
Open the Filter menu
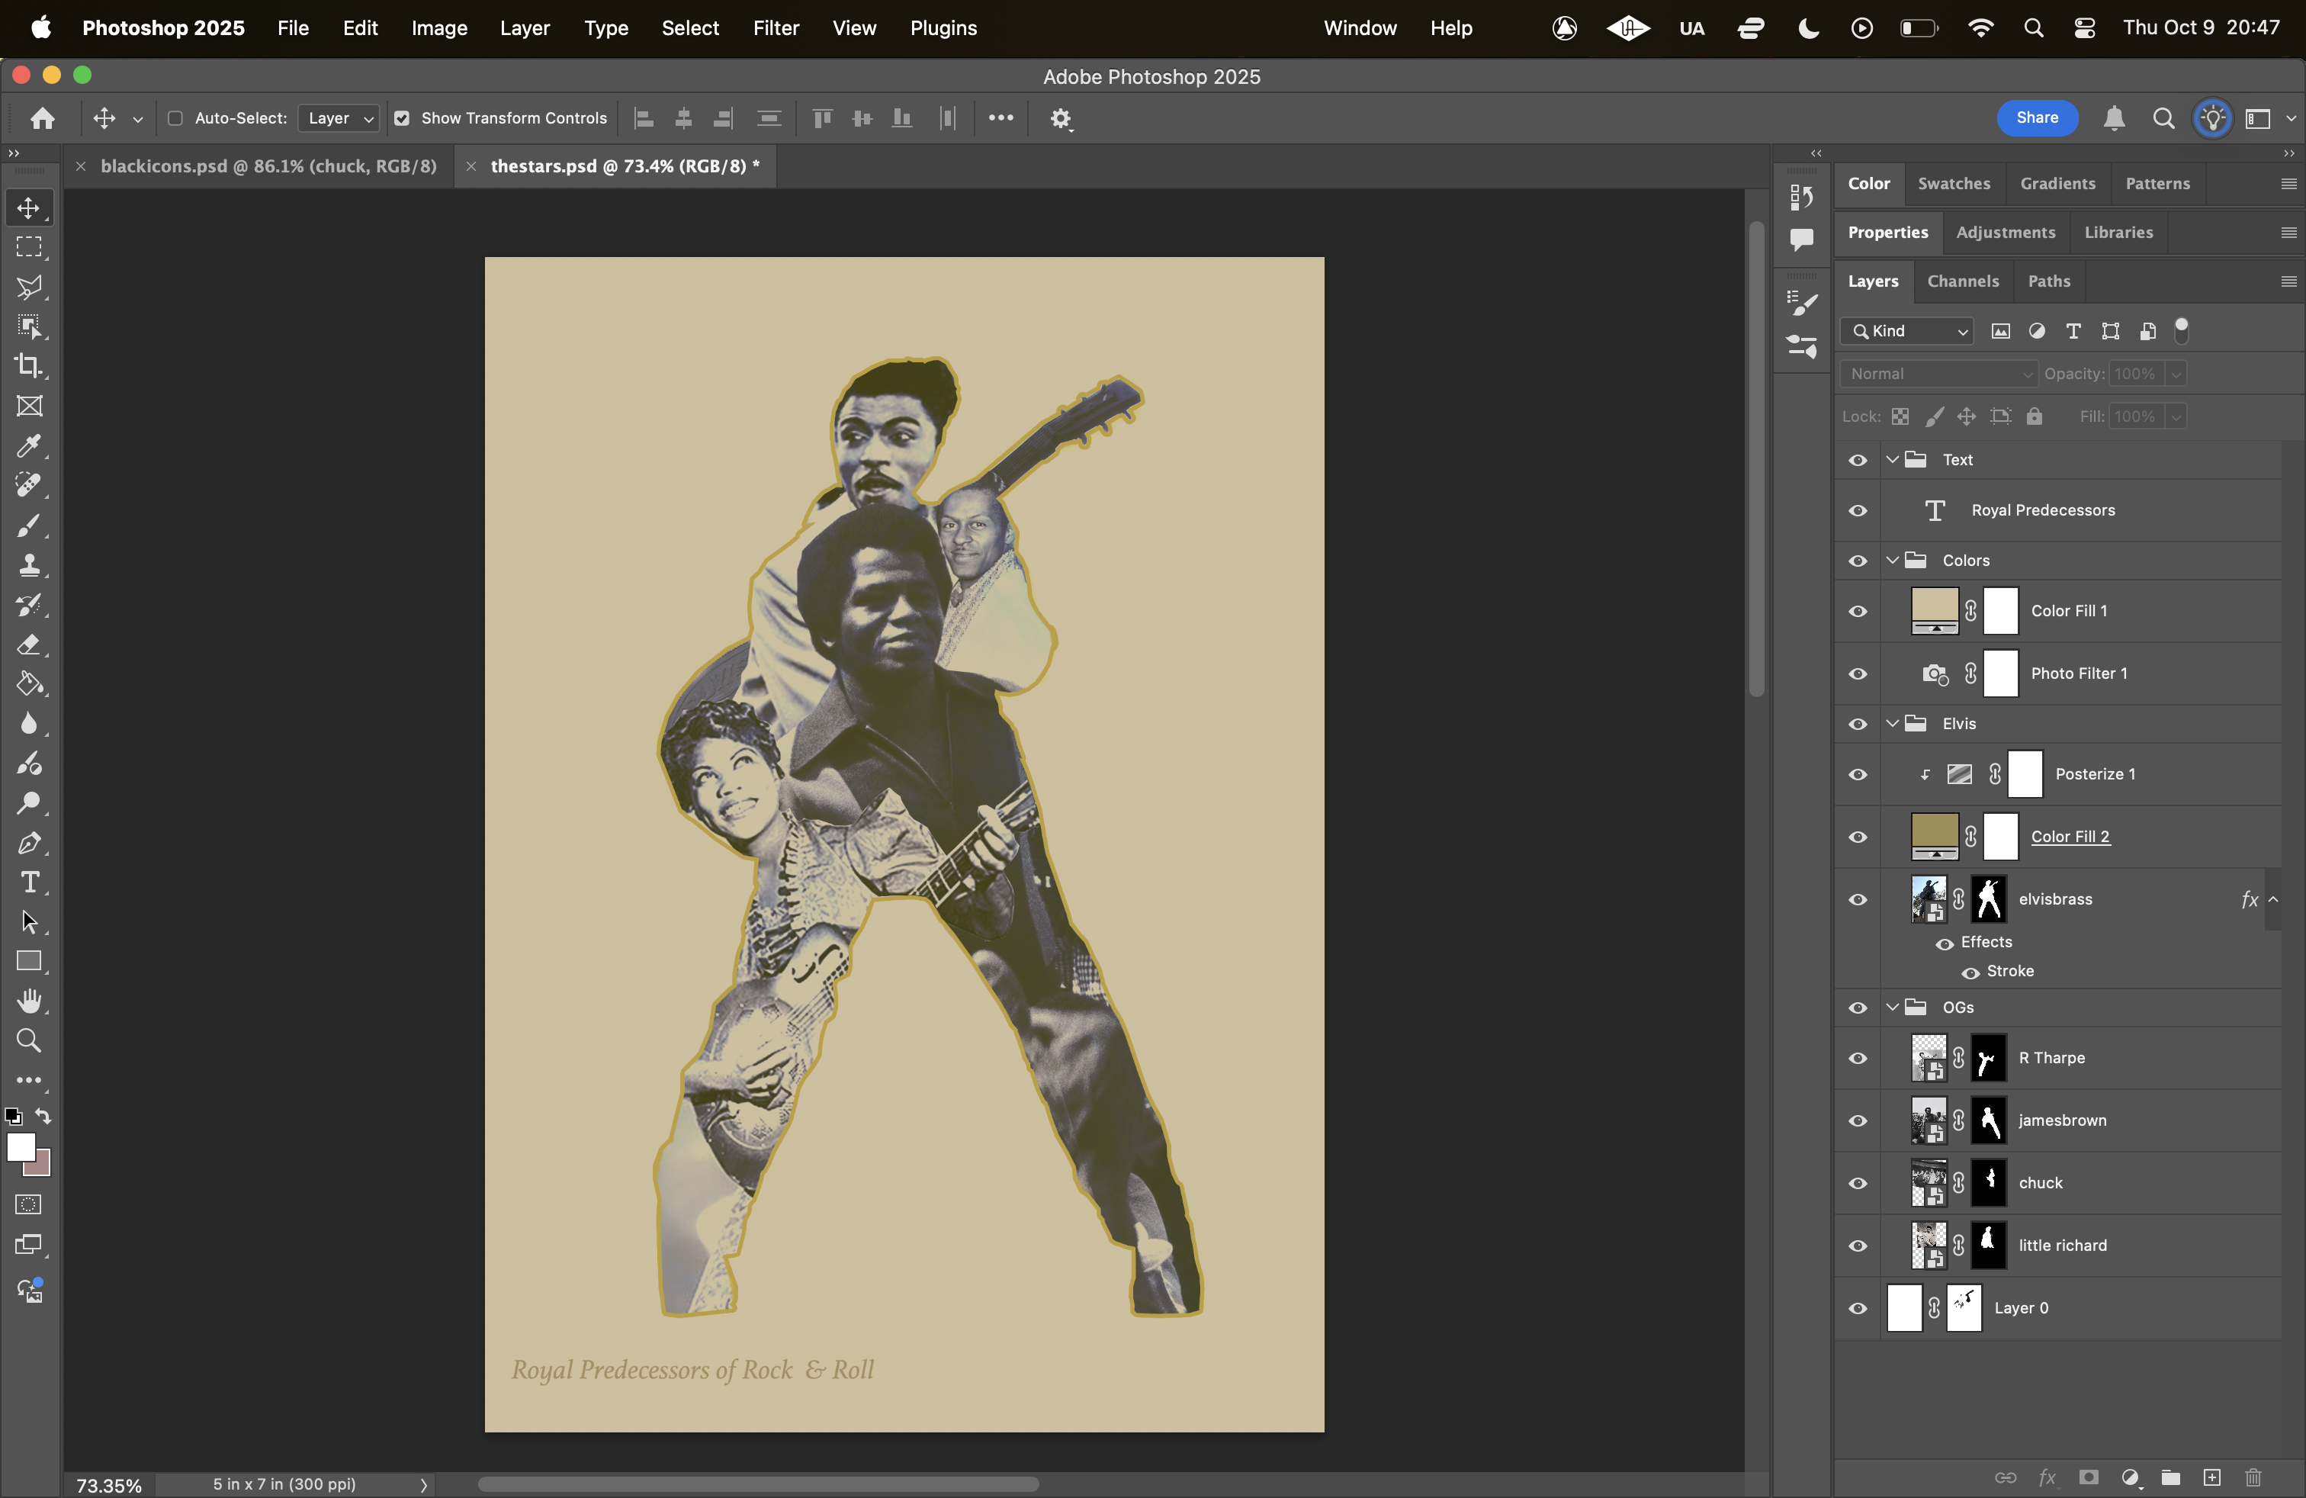[x=775, y=28]
